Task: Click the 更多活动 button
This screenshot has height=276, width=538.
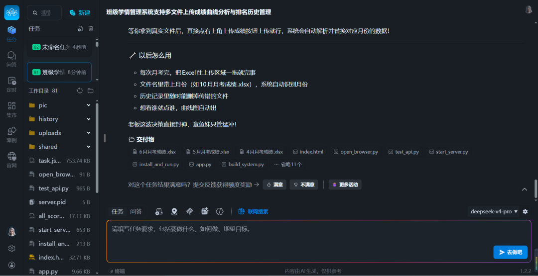Action: pyautogui.click(x=345, y=184)
